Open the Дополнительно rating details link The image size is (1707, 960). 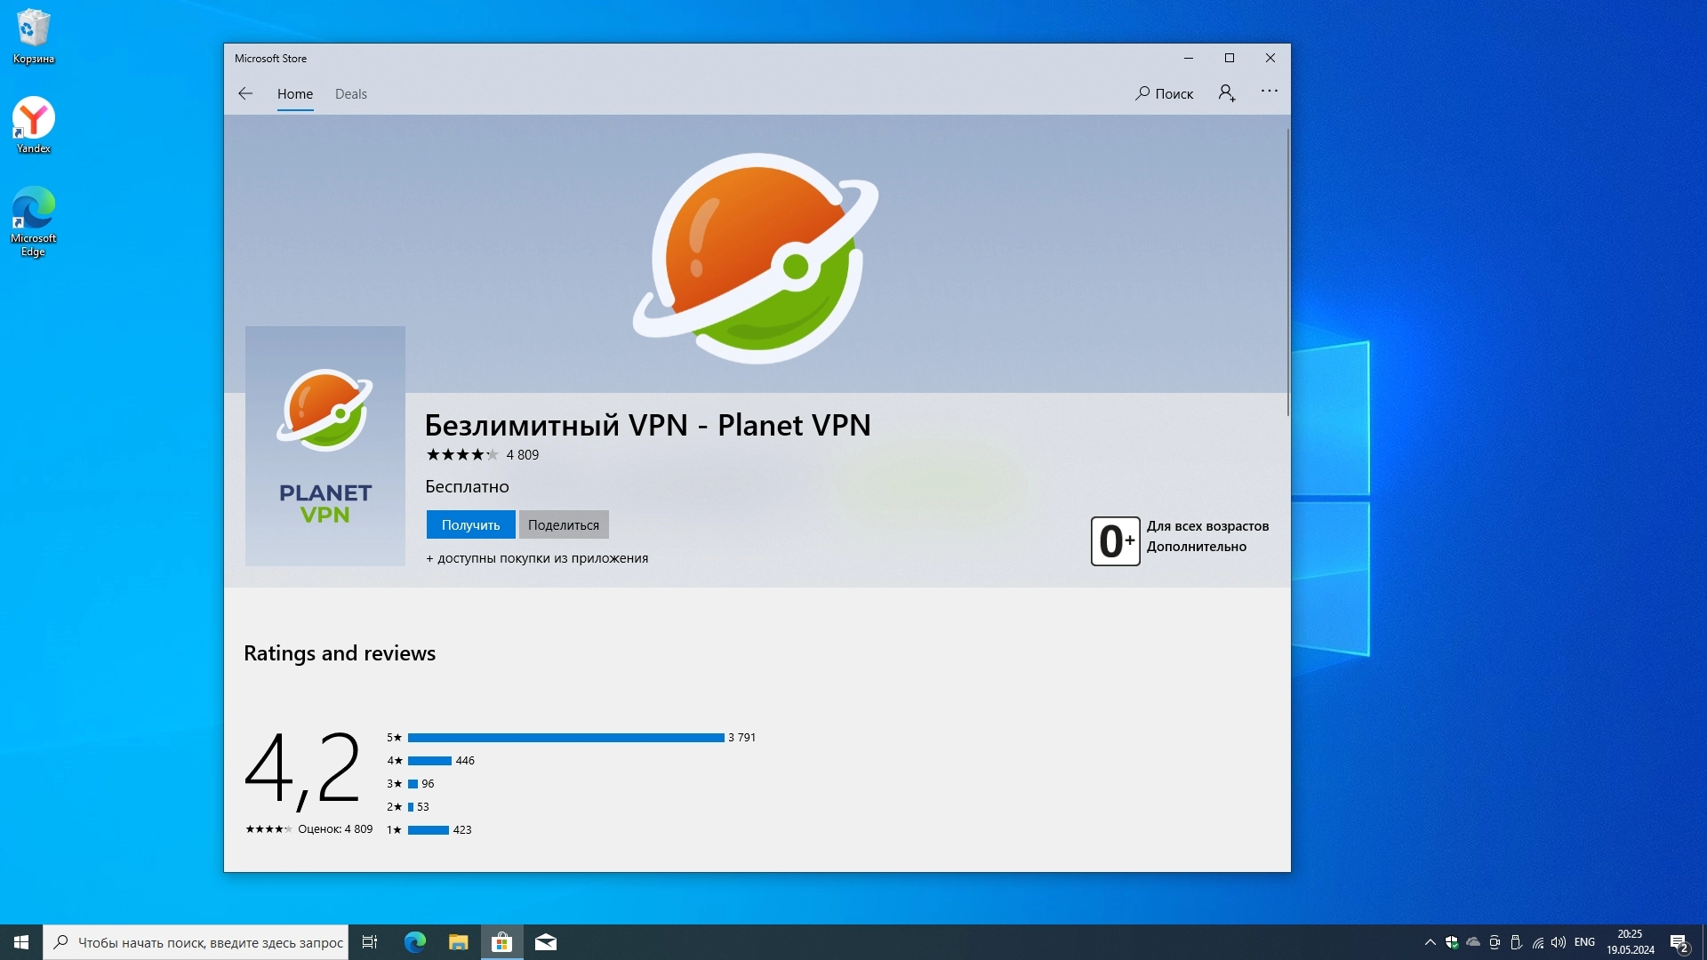click(x=1196, y=547)
